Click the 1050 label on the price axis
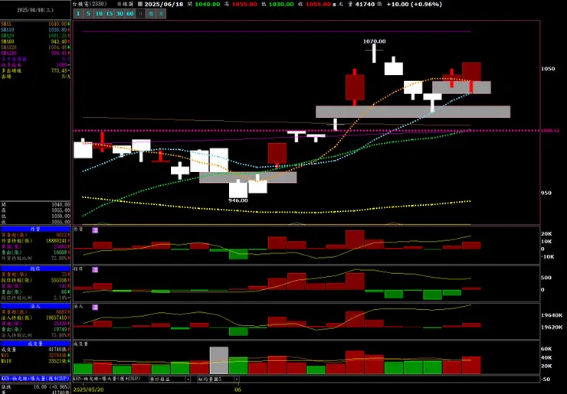 click(x=548, y=69)
